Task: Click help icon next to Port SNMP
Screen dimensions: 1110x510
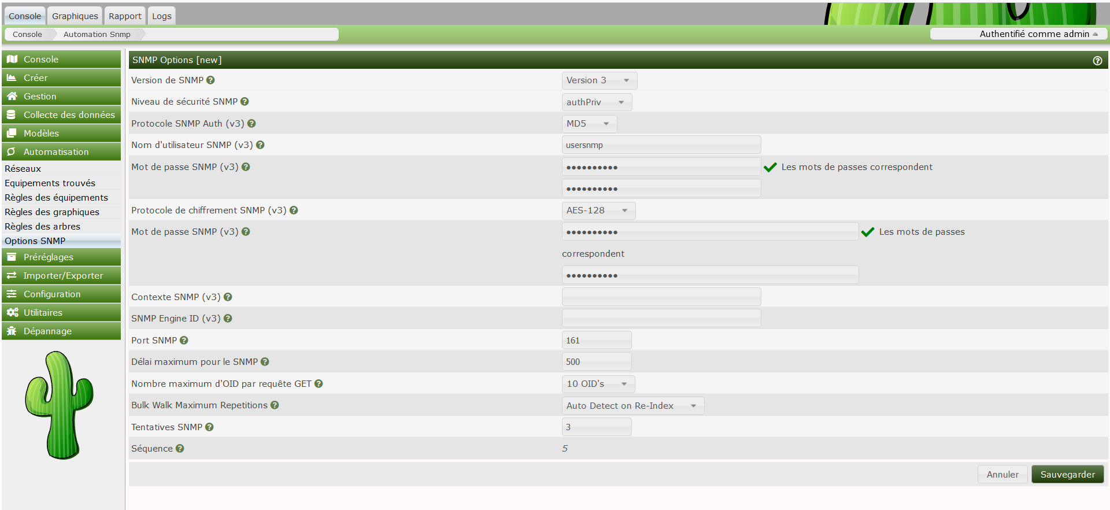Action: coord(184,341)
